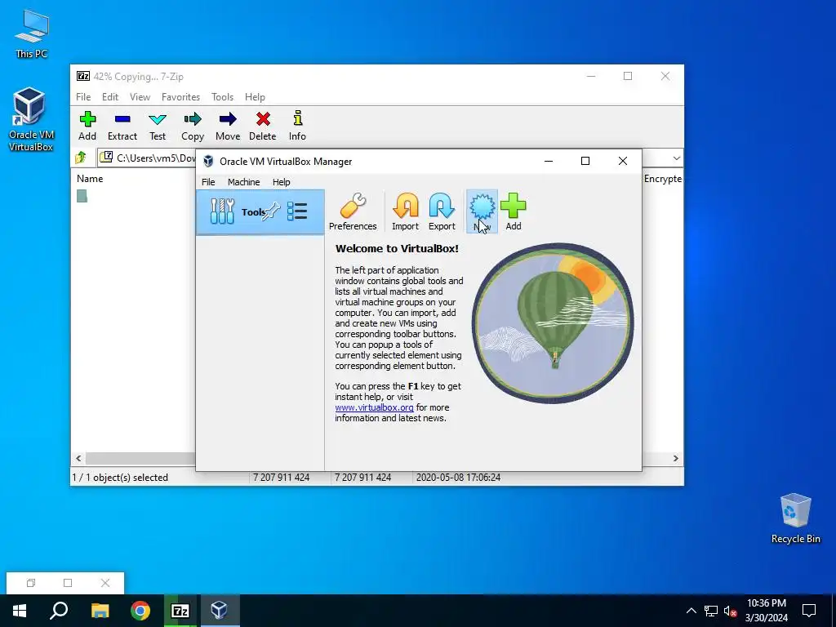
Task: Open the Favorites menu in 7-Zip
Action: pos(180,97)
